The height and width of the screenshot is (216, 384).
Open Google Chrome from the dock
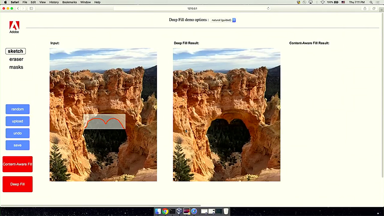165,211
